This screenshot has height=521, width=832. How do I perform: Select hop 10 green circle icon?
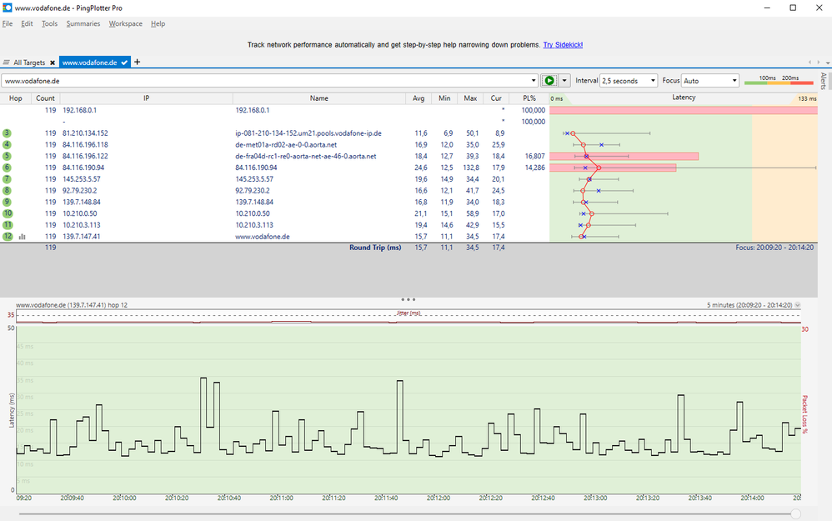pos(8,213)
